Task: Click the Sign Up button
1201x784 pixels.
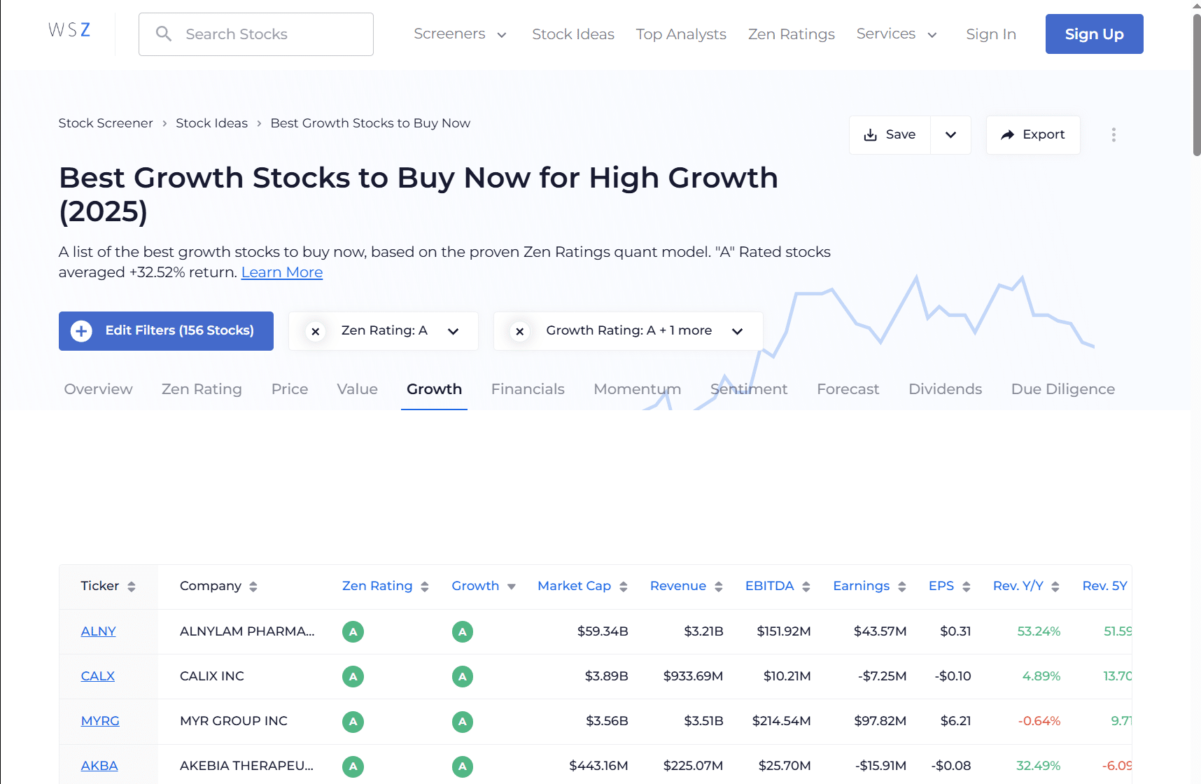Action: [1094, 34]
